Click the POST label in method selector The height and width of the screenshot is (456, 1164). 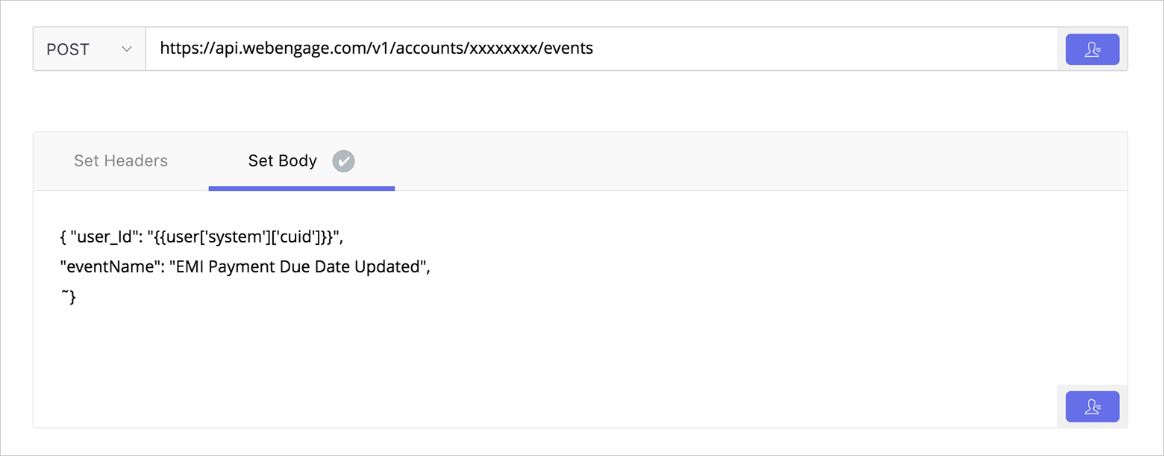[x=68, y=49]
